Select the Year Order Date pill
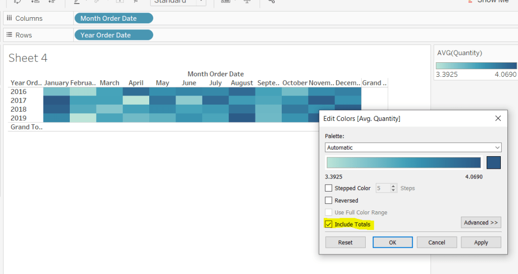This screenshot has width=518, height=274. [x=113, y=35]
